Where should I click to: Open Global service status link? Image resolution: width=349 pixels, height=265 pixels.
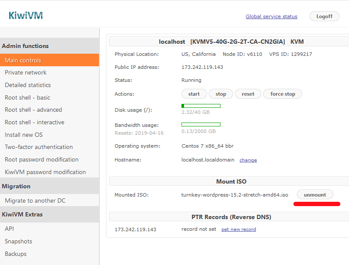point(271,16)
